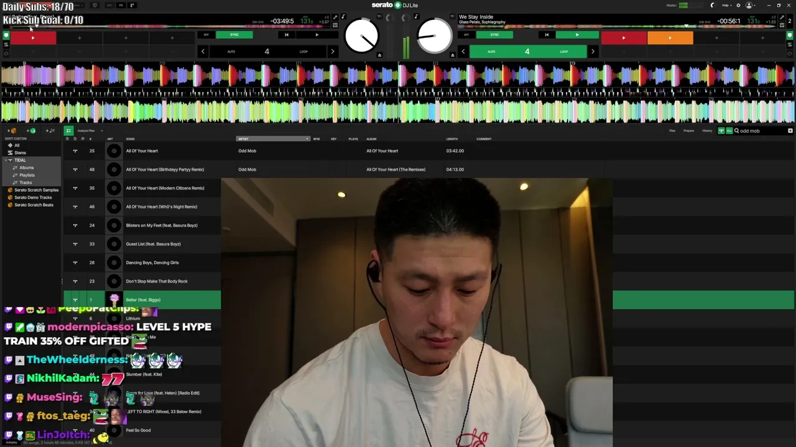Click the 'odd mob' search field
This screenshot has width=796, height=447.
coord(762,131)
